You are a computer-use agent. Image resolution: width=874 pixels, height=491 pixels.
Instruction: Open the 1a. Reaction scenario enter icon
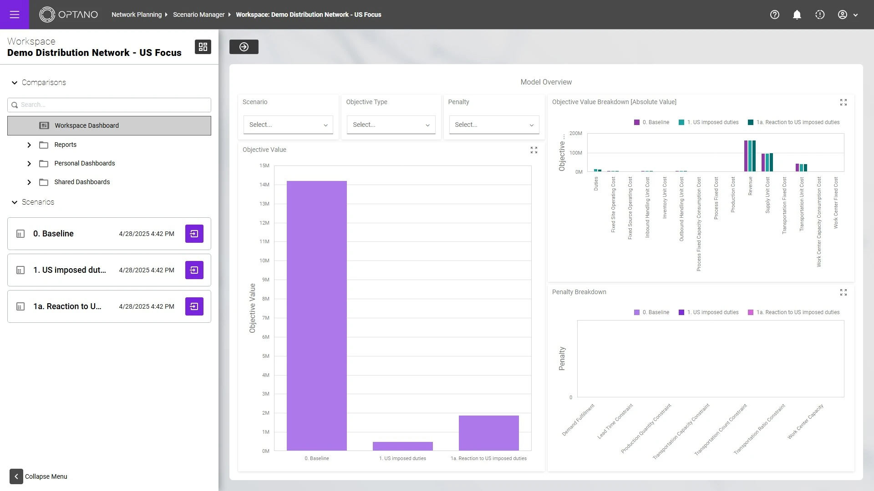coord(194,306)
